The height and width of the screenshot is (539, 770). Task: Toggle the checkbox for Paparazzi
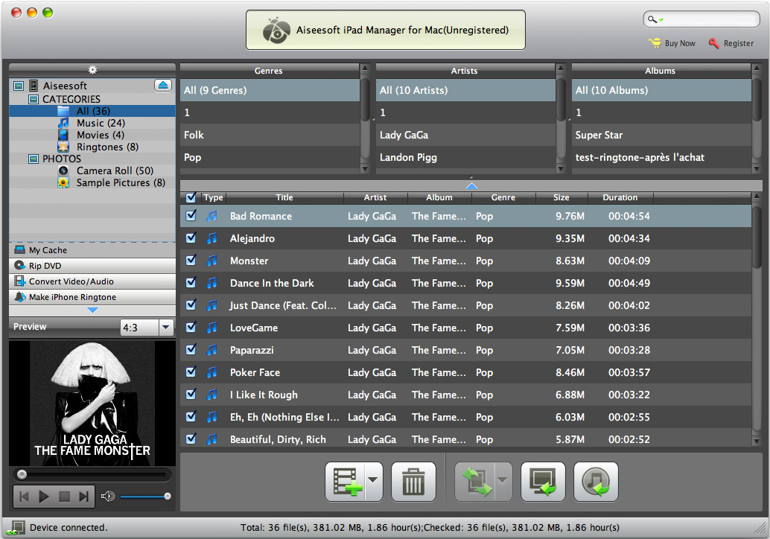[x=191, y=349]
